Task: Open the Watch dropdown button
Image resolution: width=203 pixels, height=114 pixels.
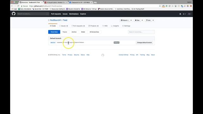Action: [x=125, y=20]
